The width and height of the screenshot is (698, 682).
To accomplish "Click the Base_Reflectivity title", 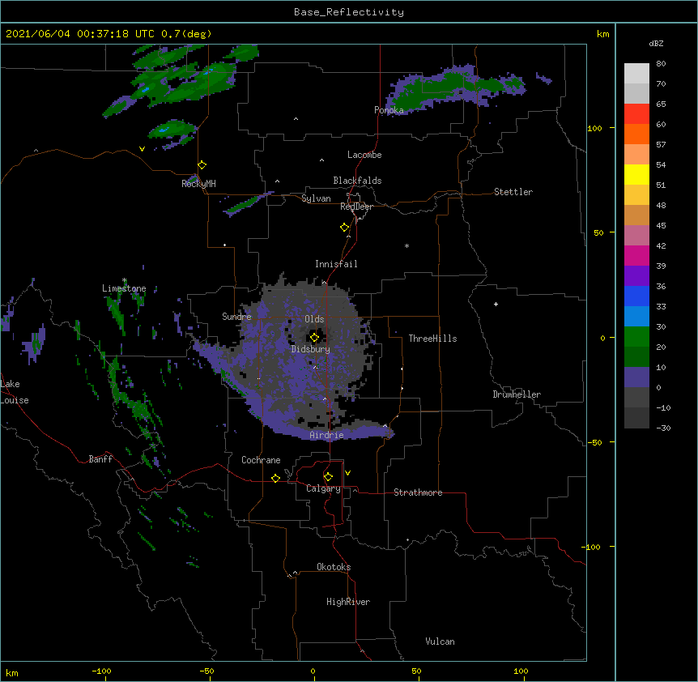I will click(x=349, y=12).
